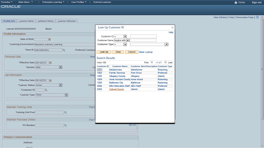264x148 pixels.
Task: Select Metaformers customer name
Action: click(115, 69)
